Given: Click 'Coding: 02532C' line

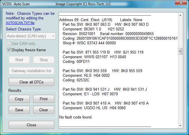Looking at the screenshot, I should tap(76, 80).
